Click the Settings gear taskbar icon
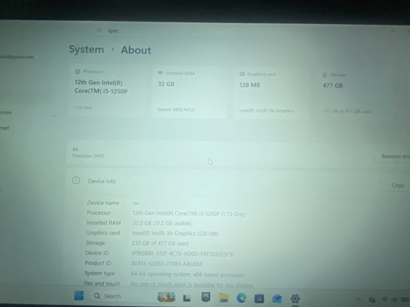The image size is (410, 307). [295, 299]
